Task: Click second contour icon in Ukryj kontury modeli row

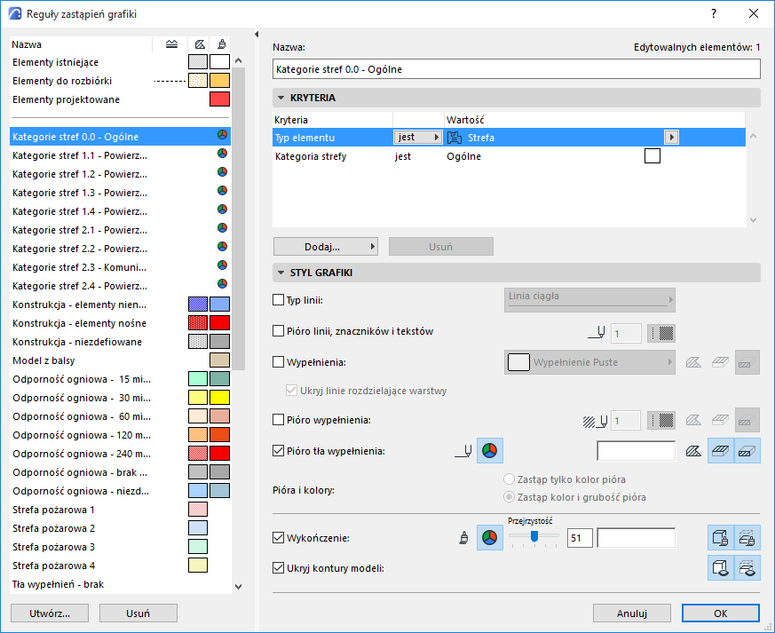Action: 747,568
